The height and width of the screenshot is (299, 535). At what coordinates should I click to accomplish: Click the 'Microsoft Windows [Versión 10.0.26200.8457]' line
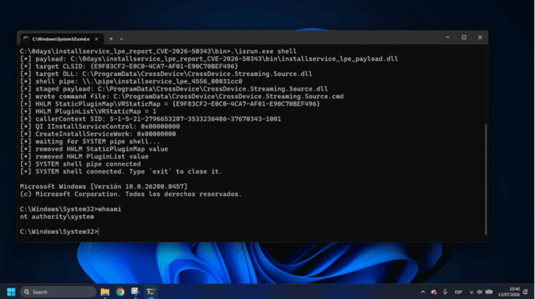pos(103,187)
